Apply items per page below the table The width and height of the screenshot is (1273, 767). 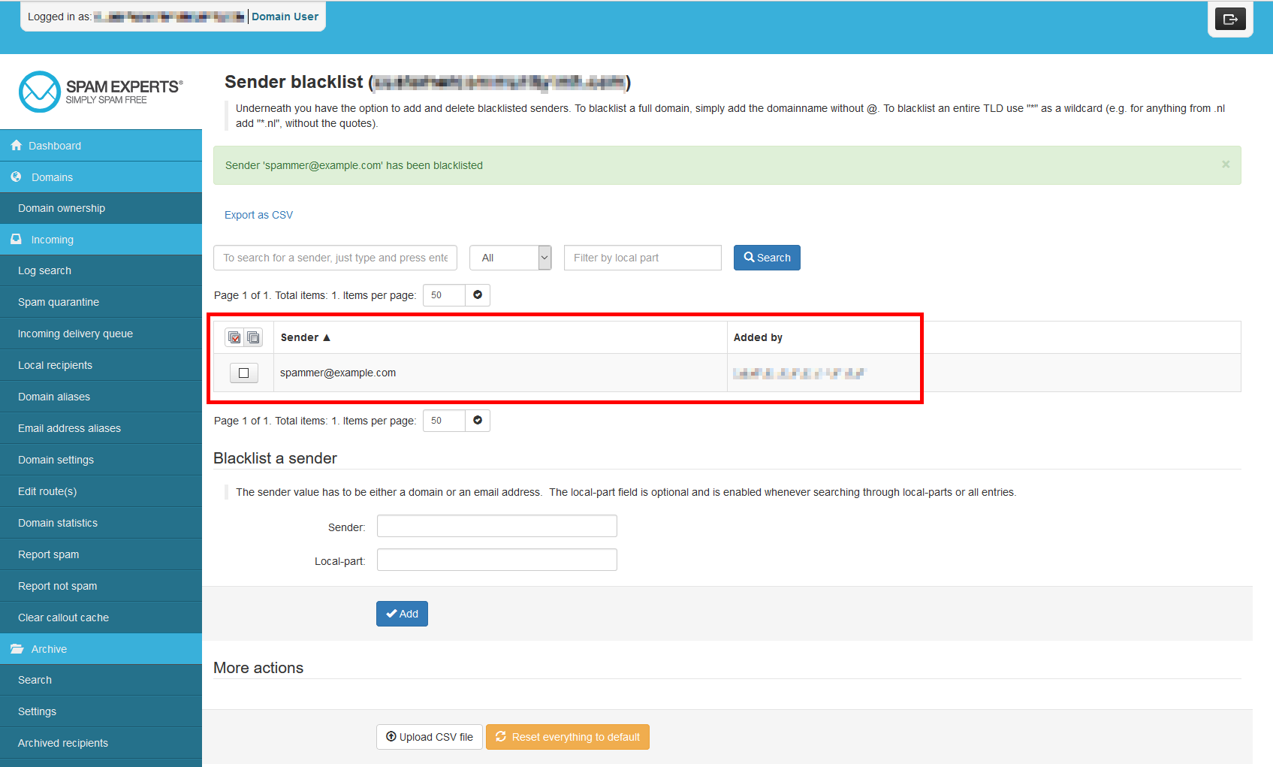pos(477,421)
